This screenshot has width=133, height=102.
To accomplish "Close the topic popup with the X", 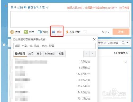I will pos(95,39).
